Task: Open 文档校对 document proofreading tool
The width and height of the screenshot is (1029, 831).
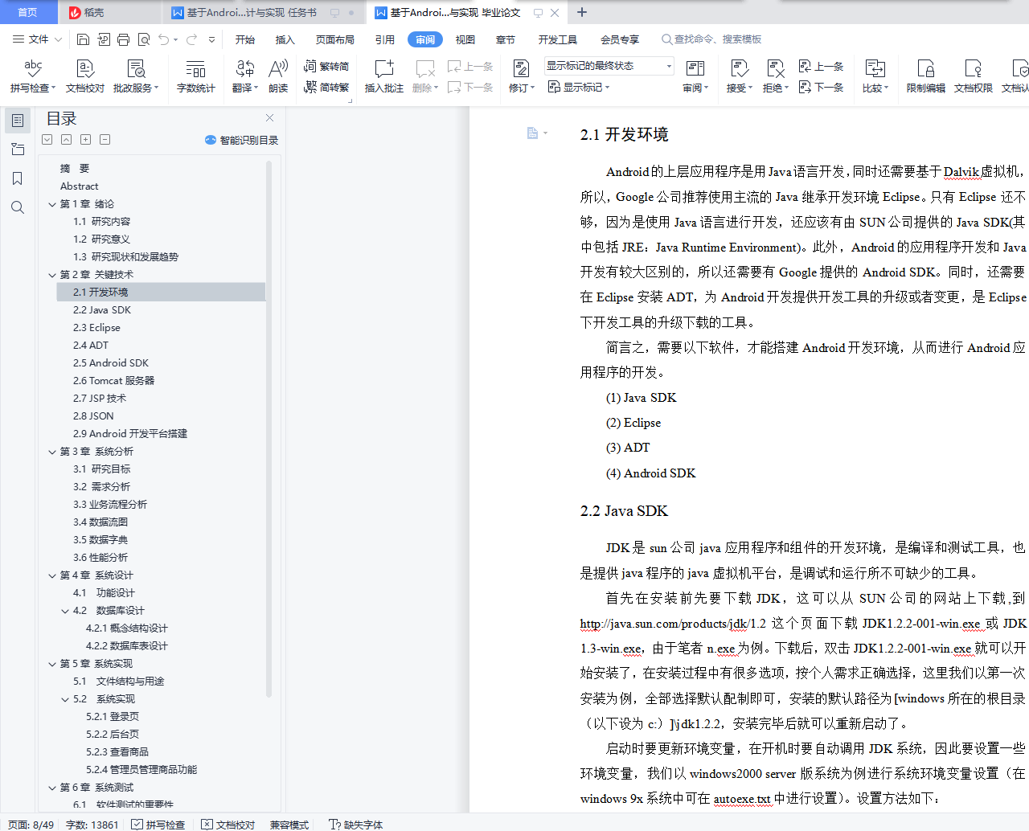Action: (x=85, y=76)
